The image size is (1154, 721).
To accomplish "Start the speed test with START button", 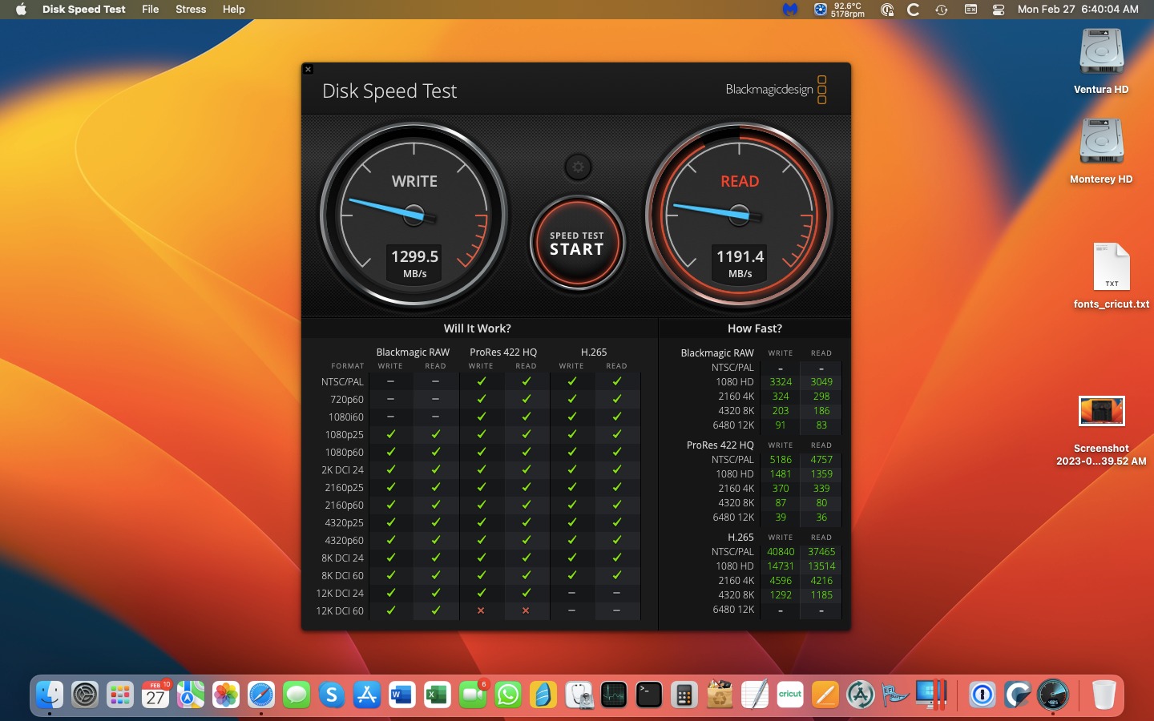I will 577,243.
